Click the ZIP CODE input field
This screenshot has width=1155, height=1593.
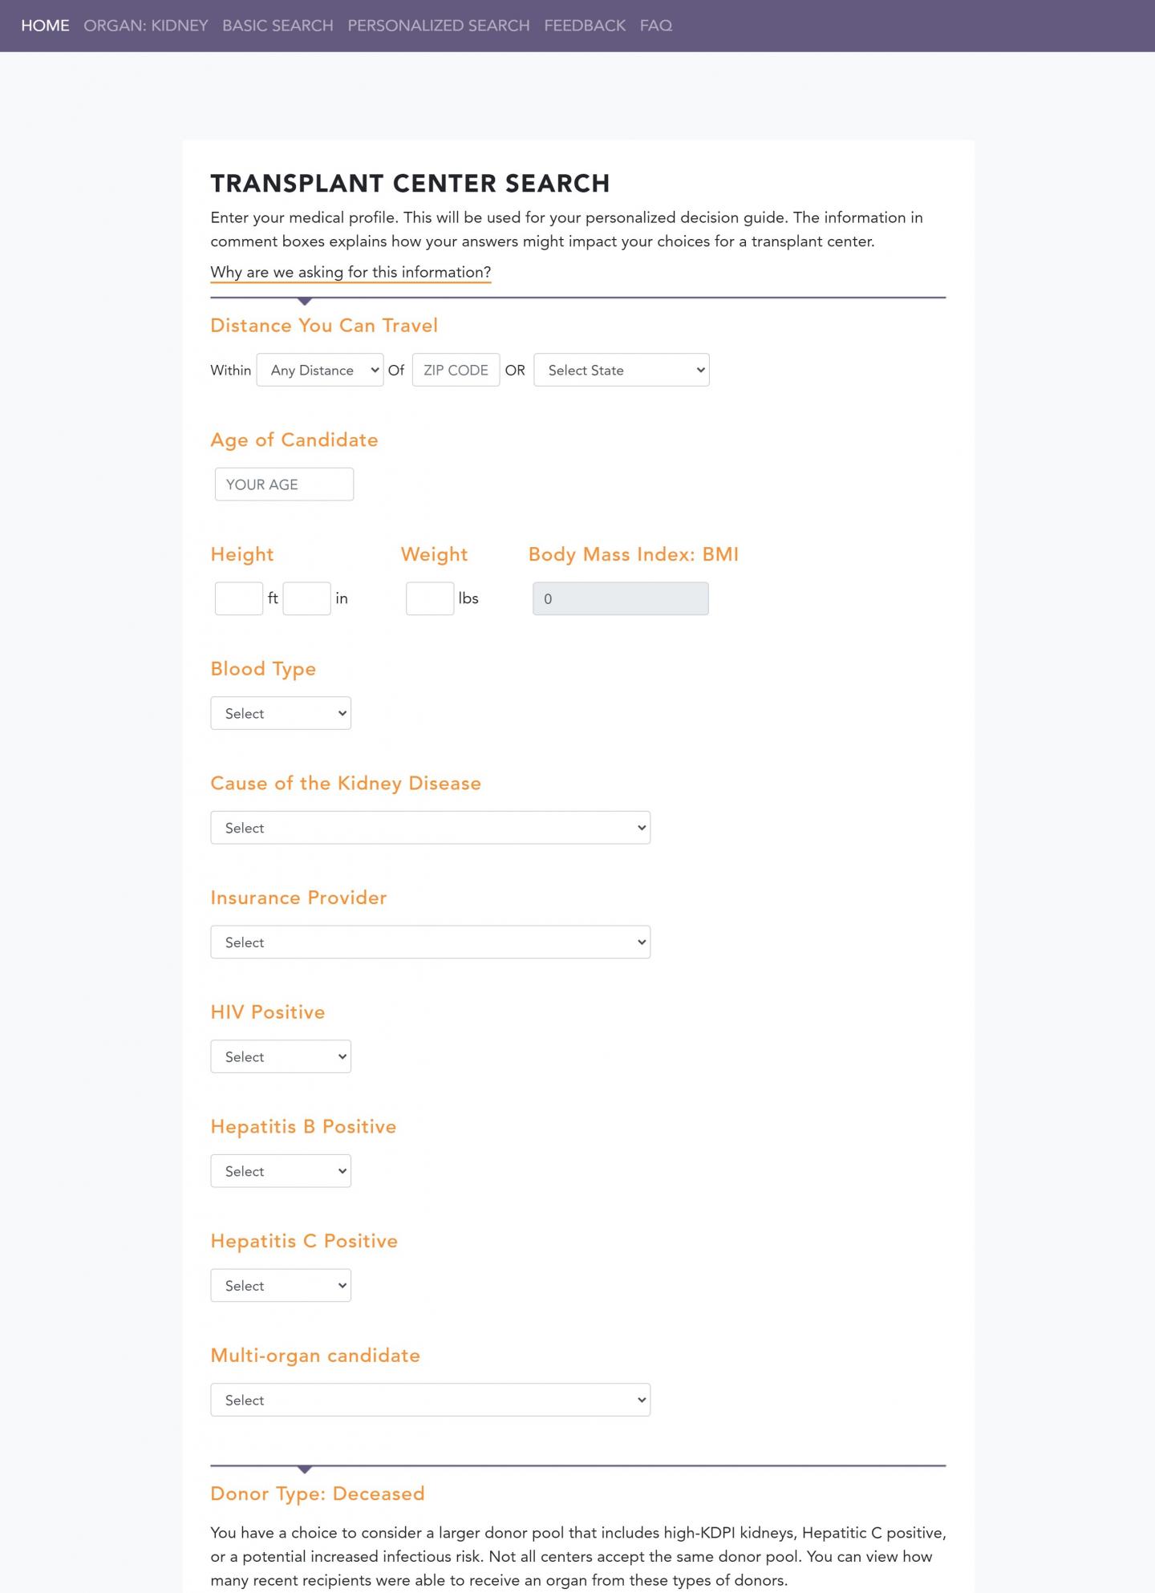coord(456,370)
